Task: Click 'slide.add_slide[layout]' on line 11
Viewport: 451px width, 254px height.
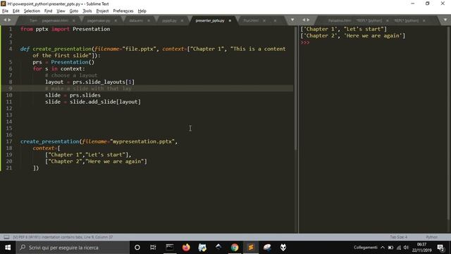Action: point(105,102)
